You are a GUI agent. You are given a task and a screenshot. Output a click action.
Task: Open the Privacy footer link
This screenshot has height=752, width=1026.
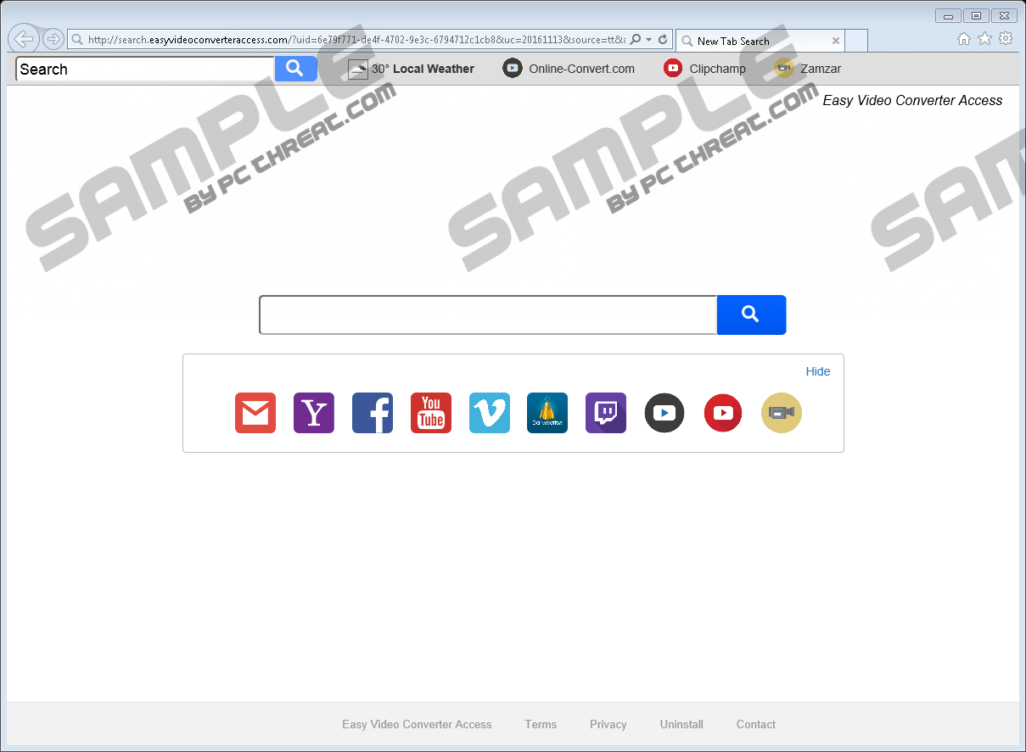pos(608,724)
